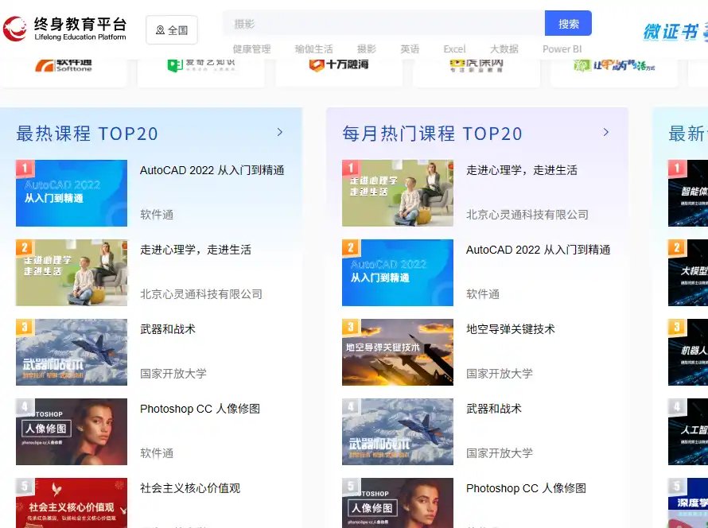
Task: Open AutoCAD 2022 从入门到精通 title in 每月热门课程
Action: pyautogui.click(x=539, y=250)
